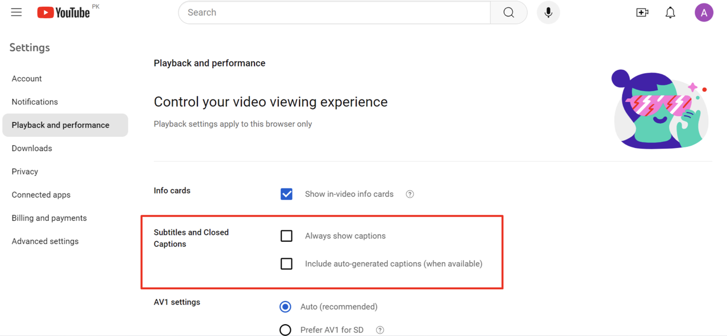Image resolution: width=727 pixels, height=336 pixels.
Task: Click the 'Prefer AV1 for SD' label text
Action: pyautogui.click(x=332, y=330)
